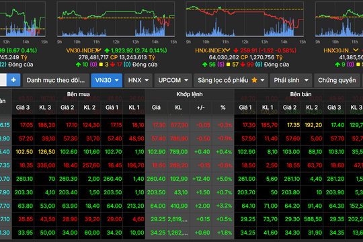The width and height of the screenshot is (363, 242).
Task: Click the HNX-INDEX intraday chart
Action: pyautogui.click(x=245, y=19)
